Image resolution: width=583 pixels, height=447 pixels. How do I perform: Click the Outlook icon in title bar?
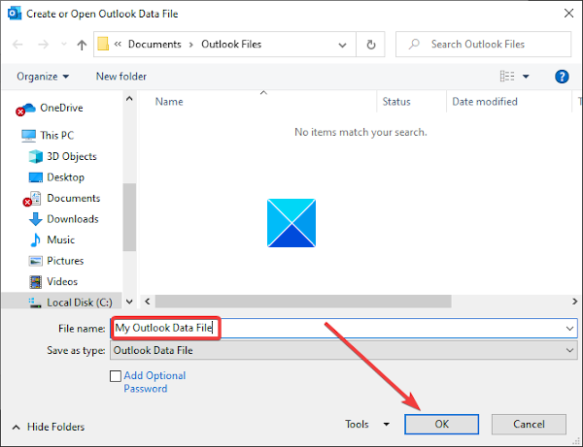[15, 14]
